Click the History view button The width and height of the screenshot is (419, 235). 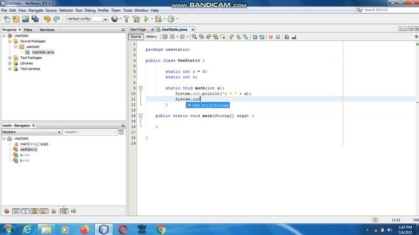point(151,37)
